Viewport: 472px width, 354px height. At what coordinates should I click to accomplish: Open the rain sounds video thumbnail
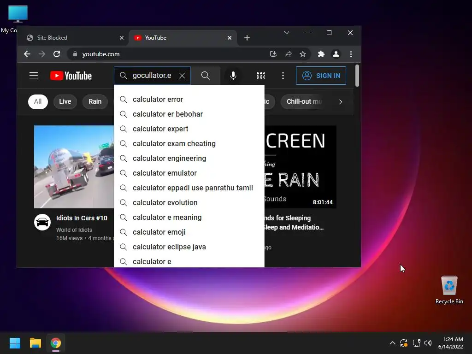[x=301, y=167]
